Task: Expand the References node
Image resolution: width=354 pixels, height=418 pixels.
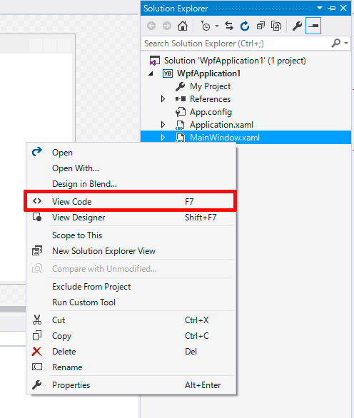Action: (163, 99)
